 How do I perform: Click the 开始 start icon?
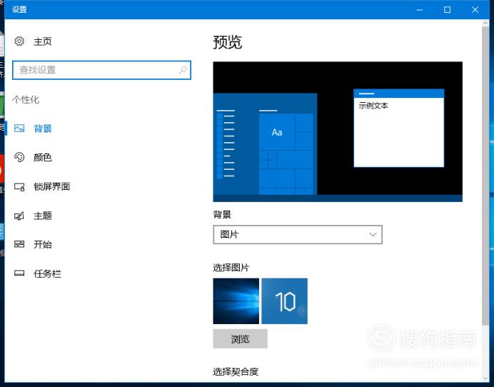coord(19,244)
